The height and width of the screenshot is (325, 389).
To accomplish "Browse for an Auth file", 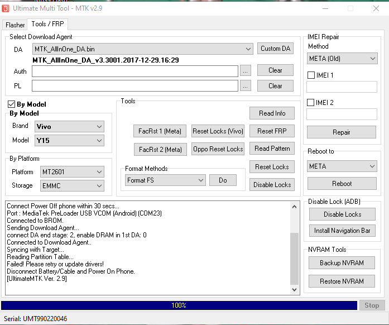I will click(x=245, y=71).
